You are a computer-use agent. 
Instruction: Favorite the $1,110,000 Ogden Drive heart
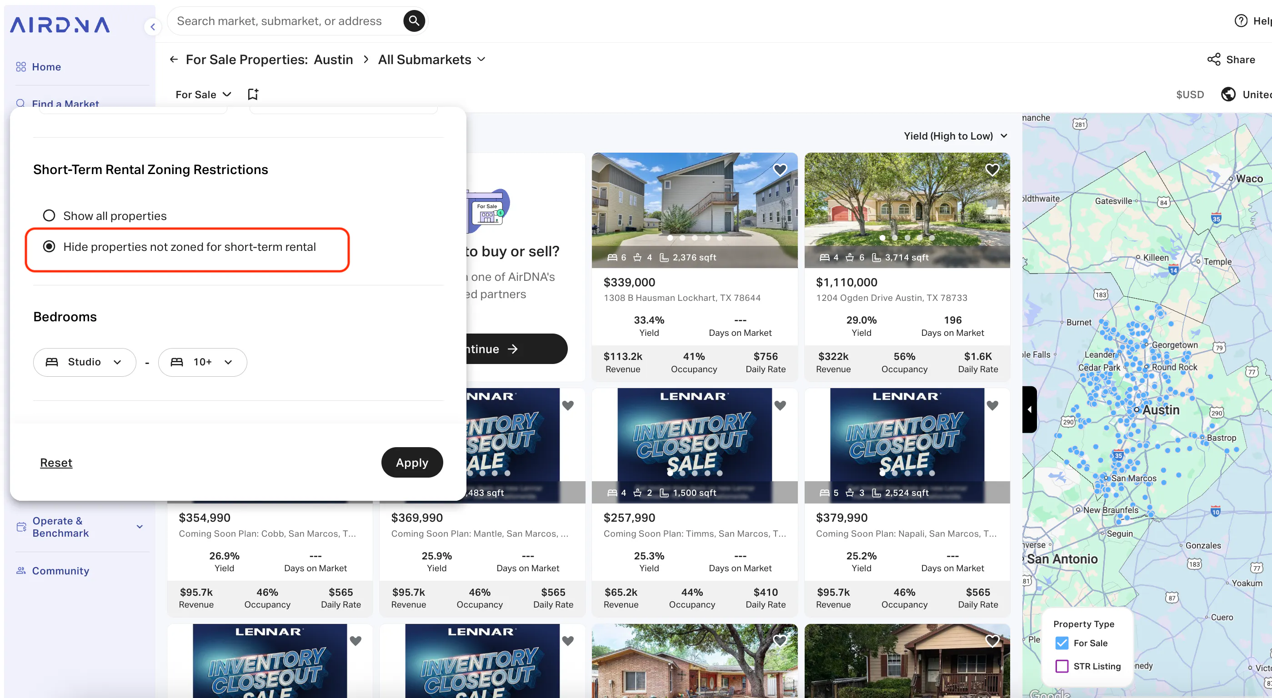click(992, 170)
